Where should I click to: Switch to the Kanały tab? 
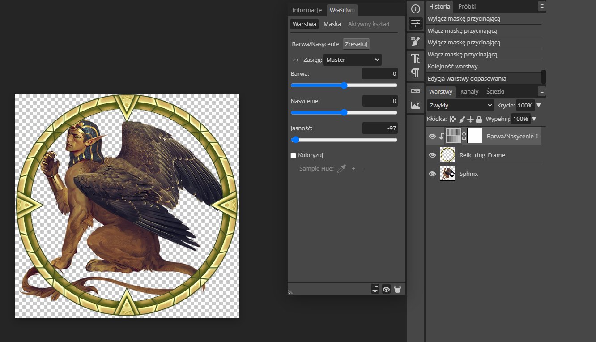469,91
